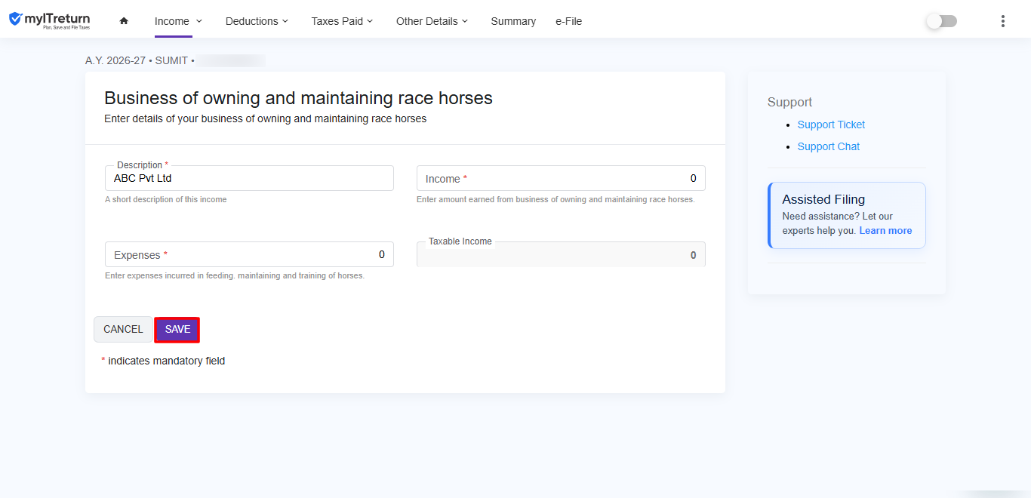This screenshot has width=1031, height=498.
Task: Click the 'Enter expenses incurred in feeding' hint
Action: coord(235,275)
